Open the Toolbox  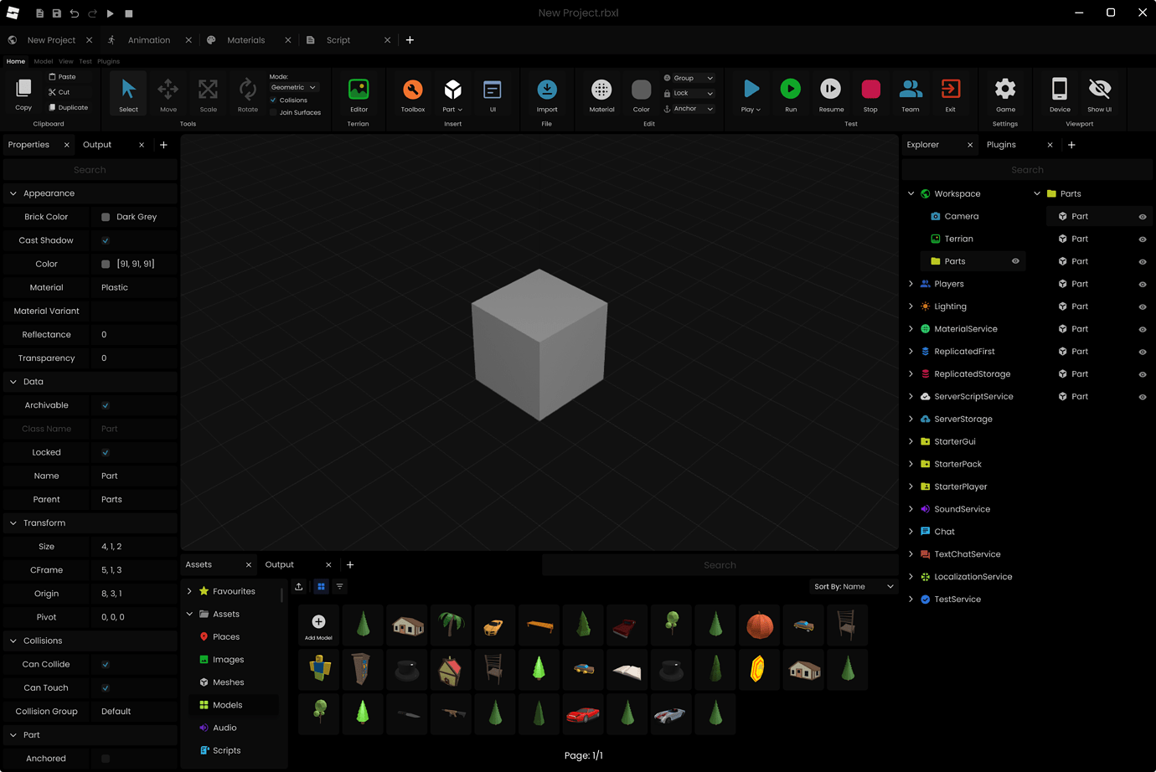pos(412,92)
